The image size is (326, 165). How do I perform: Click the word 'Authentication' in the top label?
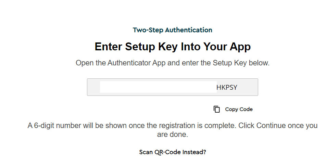tap(189, 30)
